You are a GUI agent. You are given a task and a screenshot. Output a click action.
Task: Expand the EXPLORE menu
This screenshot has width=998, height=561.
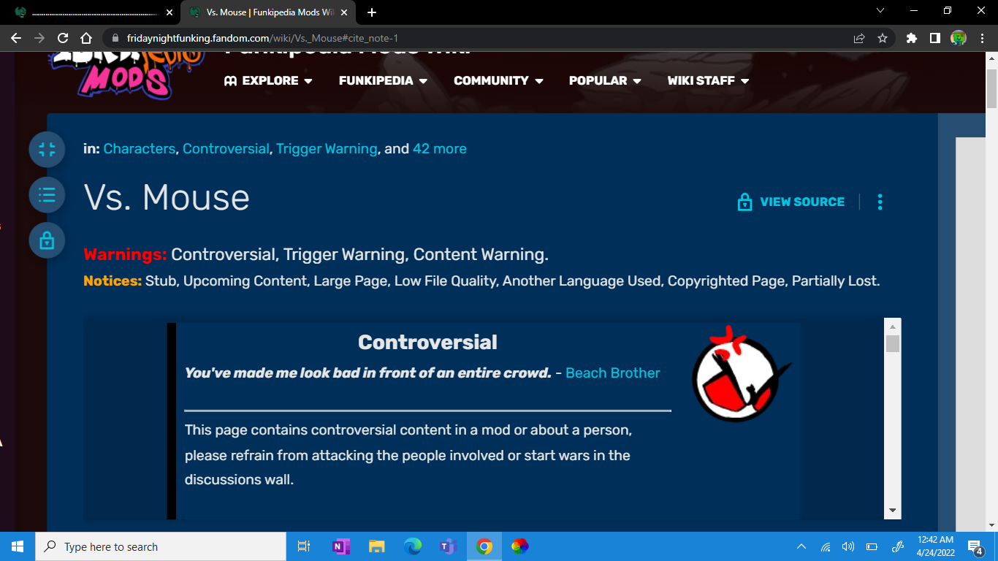point(268,80)
